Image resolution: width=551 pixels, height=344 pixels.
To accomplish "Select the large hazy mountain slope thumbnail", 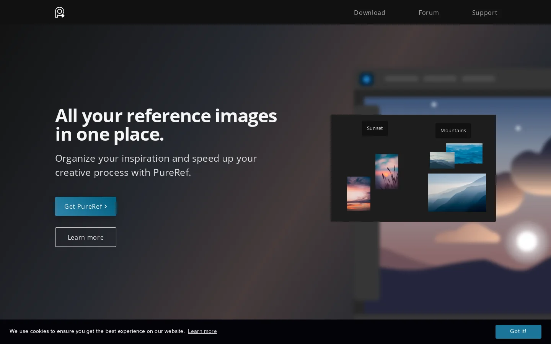I will (457, 193).
